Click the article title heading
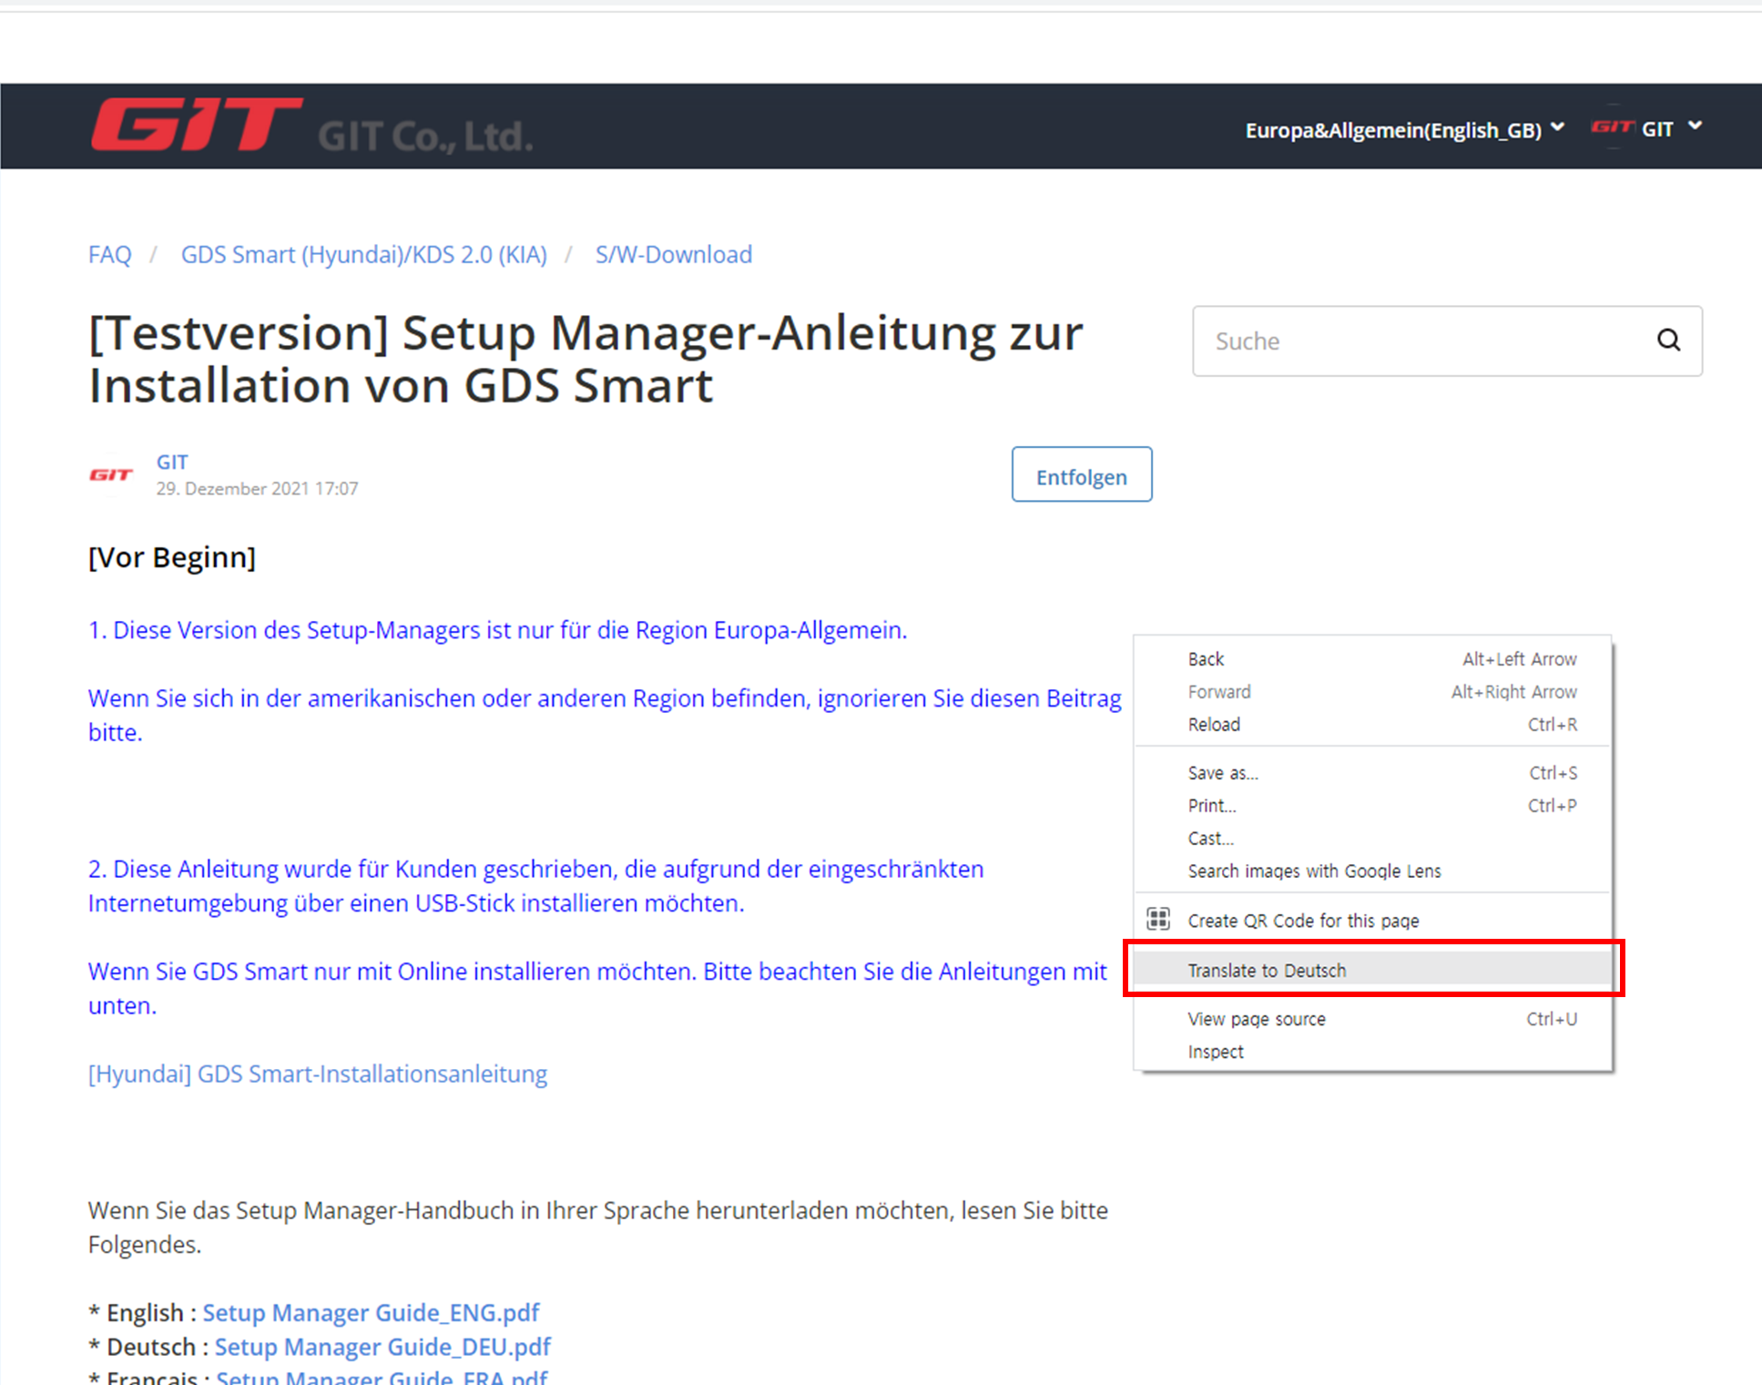The image size is (1762, 1385). pos(586,359)
